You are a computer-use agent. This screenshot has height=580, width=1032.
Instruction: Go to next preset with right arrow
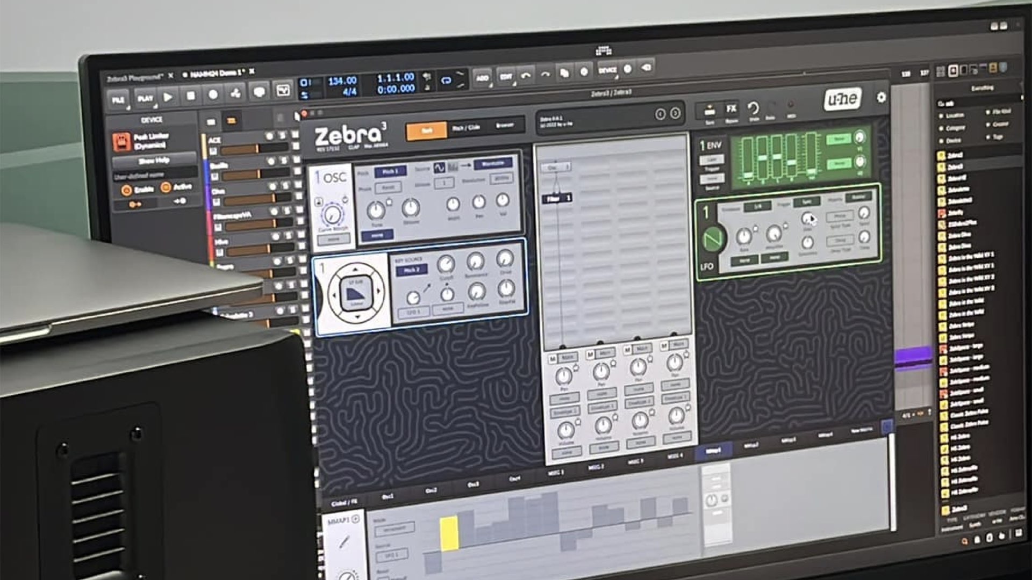[x=675, y=113]
